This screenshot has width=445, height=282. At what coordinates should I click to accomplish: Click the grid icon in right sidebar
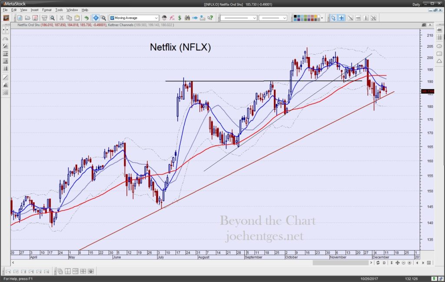tap(439, 37)
